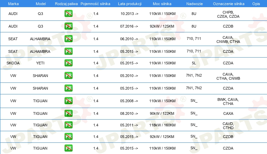
Task: Select the body code "5L"
Action: click(194, 63)
